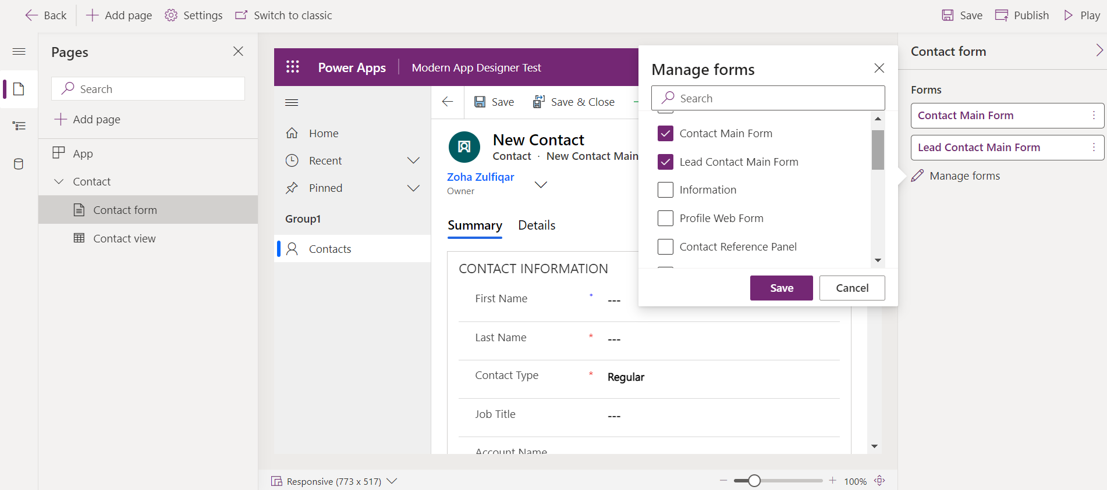Uncheck Lead Contact Main Form checkbox

pyautogui.click(x=665, y=162)
